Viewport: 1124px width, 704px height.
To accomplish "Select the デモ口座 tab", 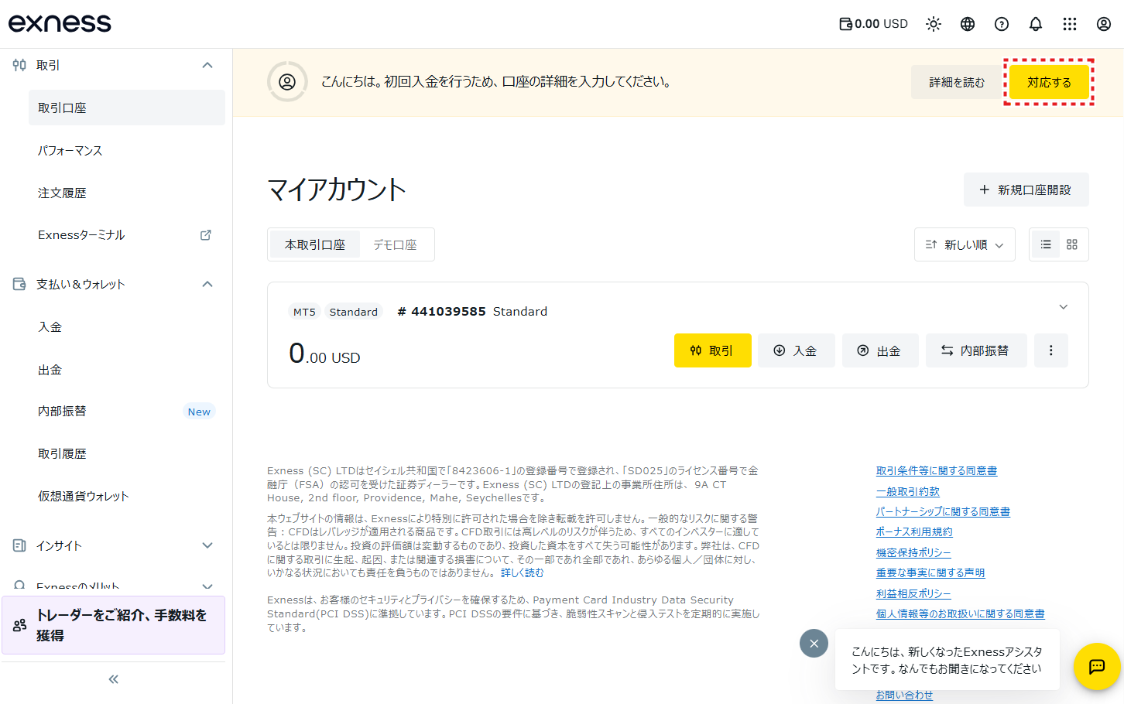I will point(395,244).
